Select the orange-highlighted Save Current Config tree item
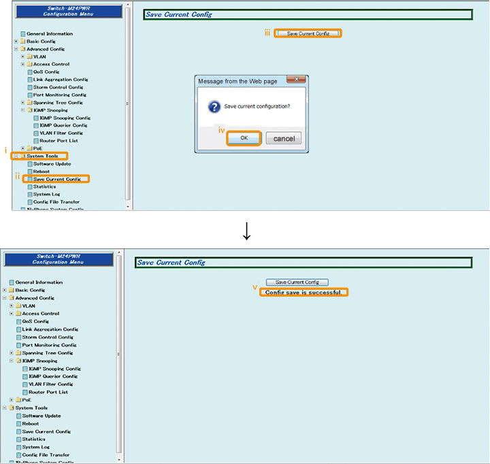This screenshot has height=464, width=490. (56, 179)
